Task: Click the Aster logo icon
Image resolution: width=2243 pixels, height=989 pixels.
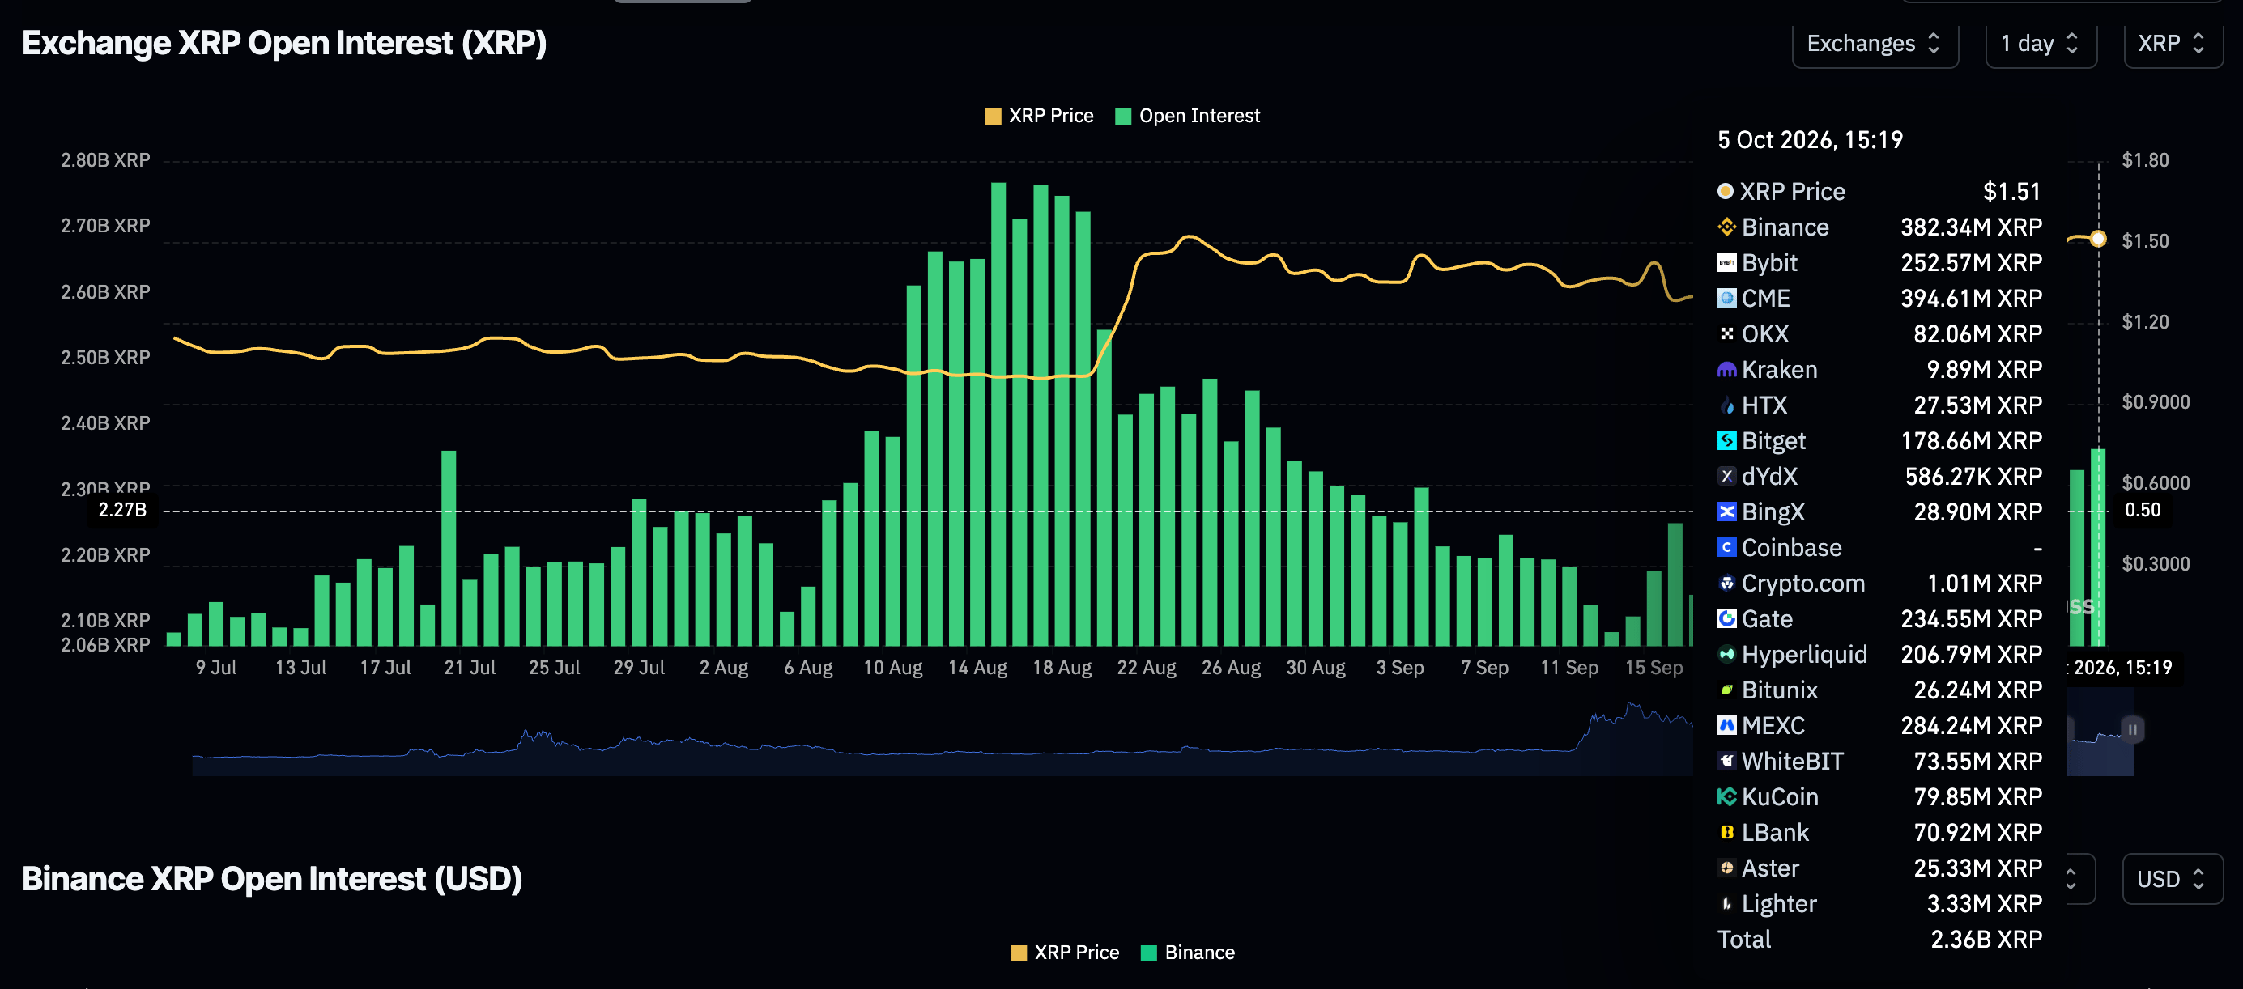Action: click(x=1726, y=868)
